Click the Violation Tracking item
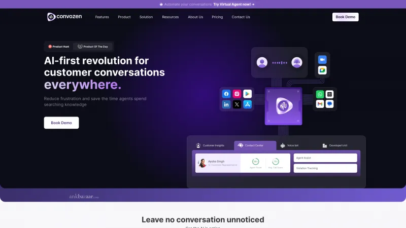 325,168
